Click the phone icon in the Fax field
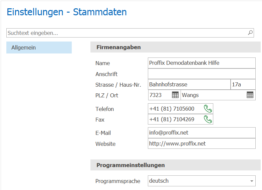The height and width of the screenshot is (190, 262). (208, 119)
